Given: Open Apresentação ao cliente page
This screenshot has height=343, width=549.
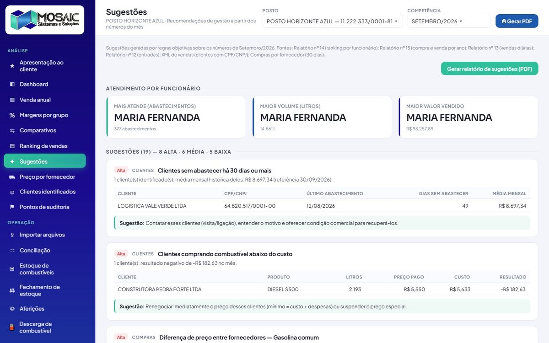Looking at the screenshot, I should 45,66.
